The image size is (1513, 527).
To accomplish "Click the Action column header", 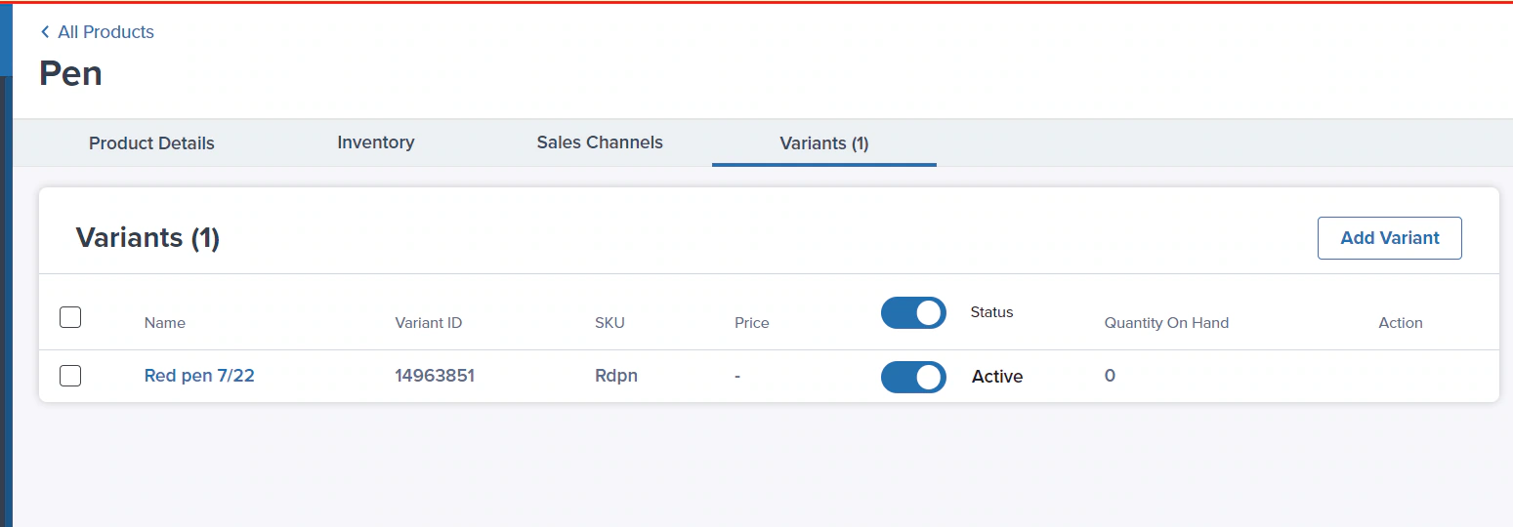I will (x=1401, y=323).
